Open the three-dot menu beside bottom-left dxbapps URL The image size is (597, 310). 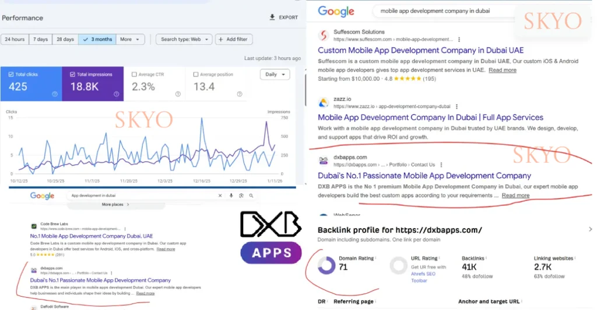[x=111, y=273]
